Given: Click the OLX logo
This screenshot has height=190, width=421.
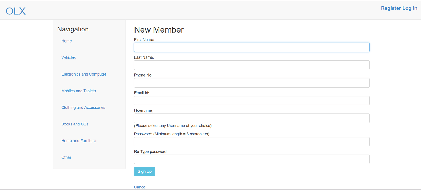Looking at the screenshot, I should [x=16, y=11].
